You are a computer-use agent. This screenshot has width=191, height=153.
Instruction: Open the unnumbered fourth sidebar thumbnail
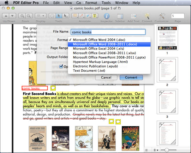(x=167, y=133)
